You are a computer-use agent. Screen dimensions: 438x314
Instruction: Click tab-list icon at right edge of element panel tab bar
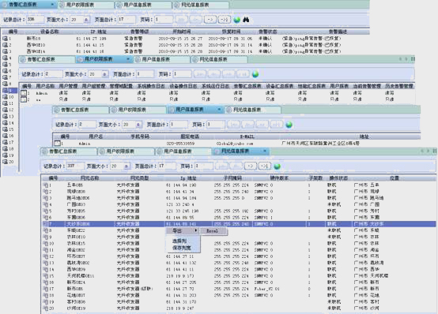tap(435, 151)
